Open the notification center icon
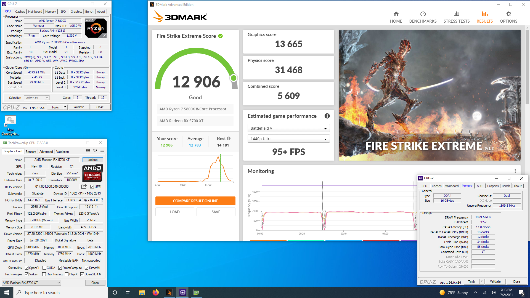Screen dimensions: 530x298 521,293
